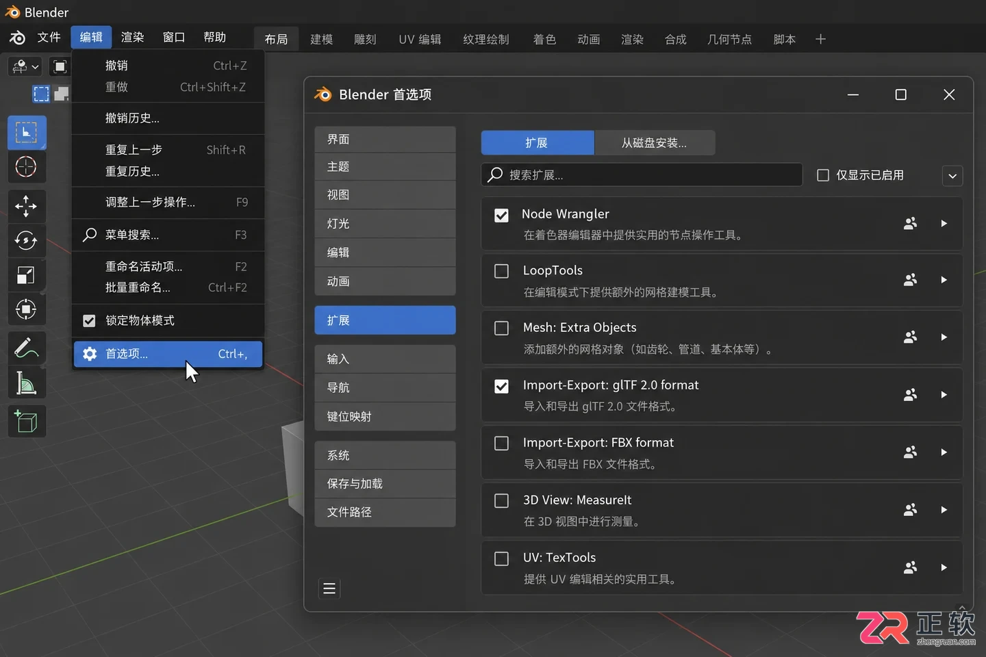The width and height of the screenshot is (986, 657).
Task: Click the 搜索扩展 search field
Action: (642, 175)
